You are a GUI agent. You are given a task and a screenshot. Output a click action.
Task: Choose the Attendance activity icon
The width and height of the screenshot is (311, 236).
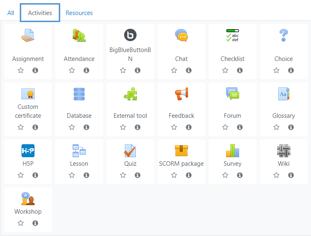(79, 35)
